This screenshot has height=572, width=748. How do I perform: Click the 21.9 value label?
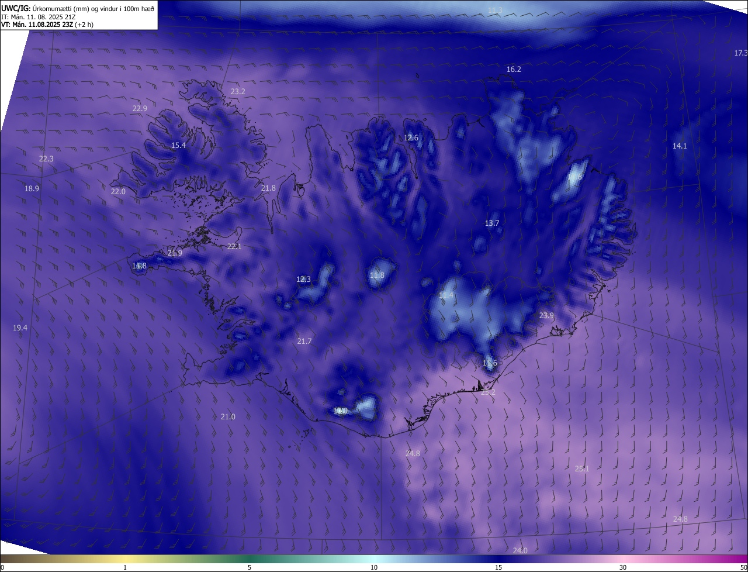[x=175, y=253]
